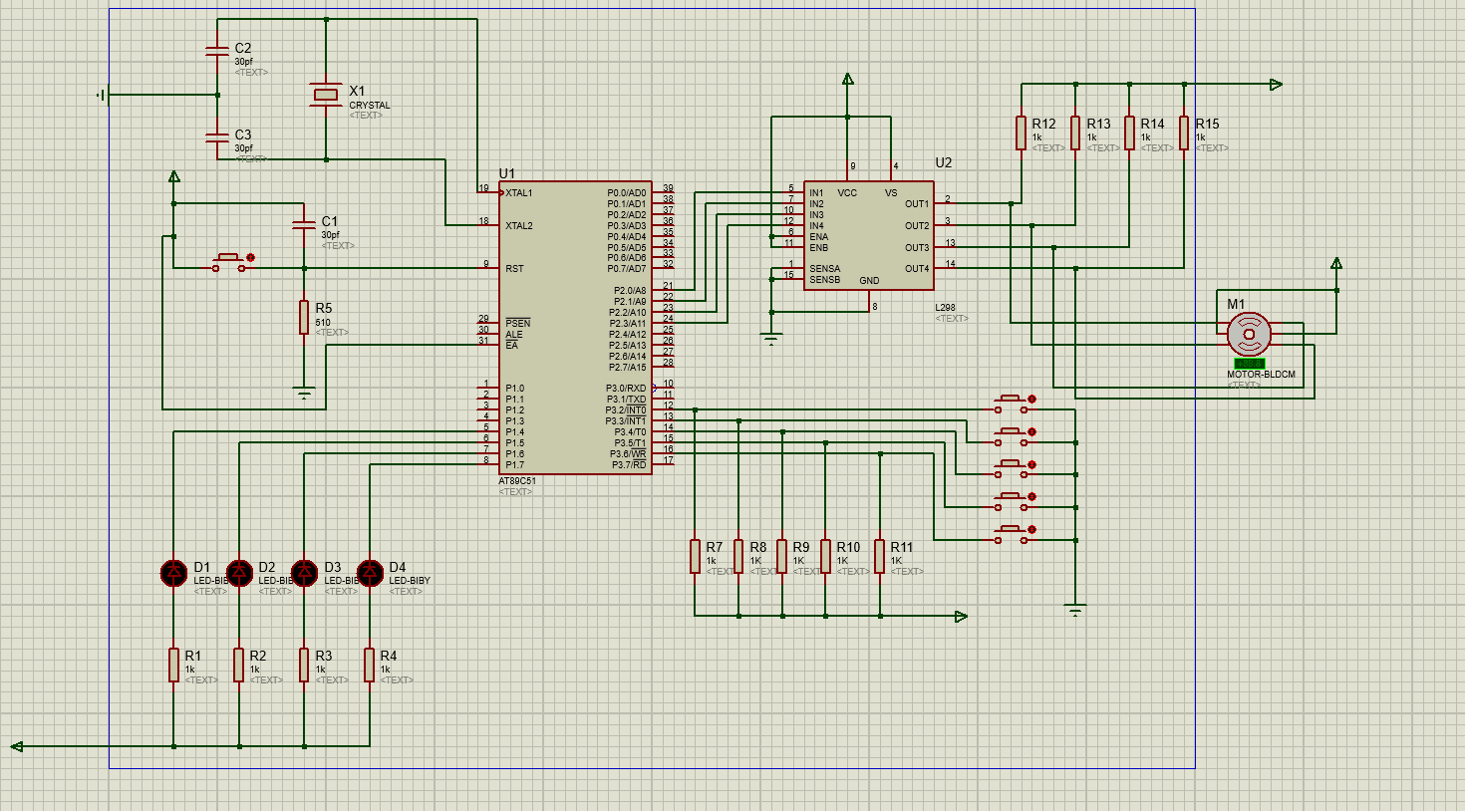The image size is (1465, 811).
Task: Select resistor R7 symbol
Action: [x=695, y=556]
